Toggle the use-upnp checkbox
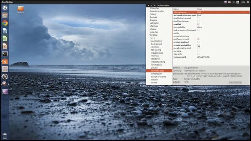 click(x=198, y=51)
